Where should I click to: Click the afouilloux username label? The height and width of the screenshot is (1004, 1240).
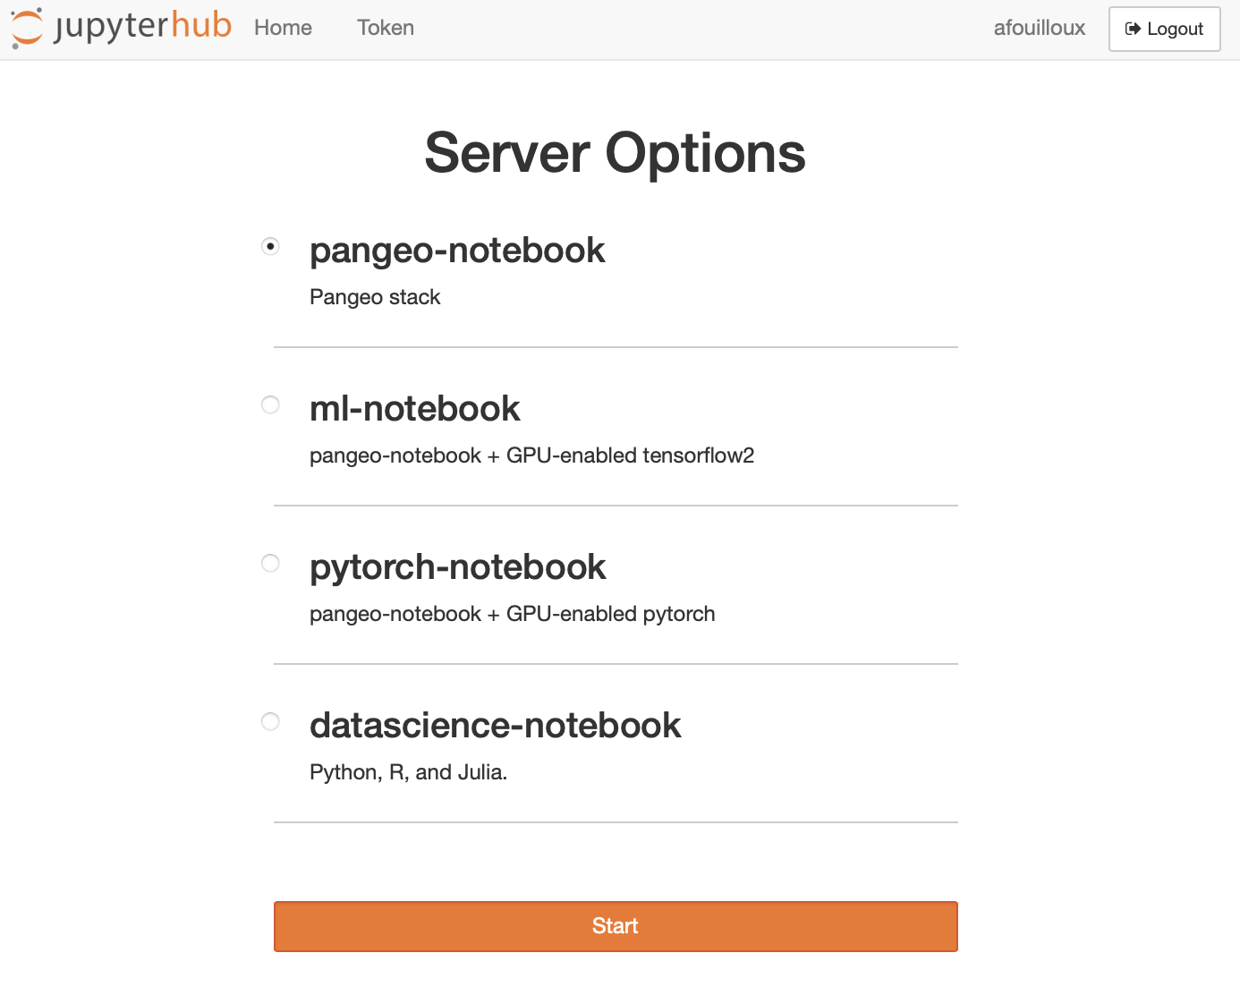[x=1039, y=28]
